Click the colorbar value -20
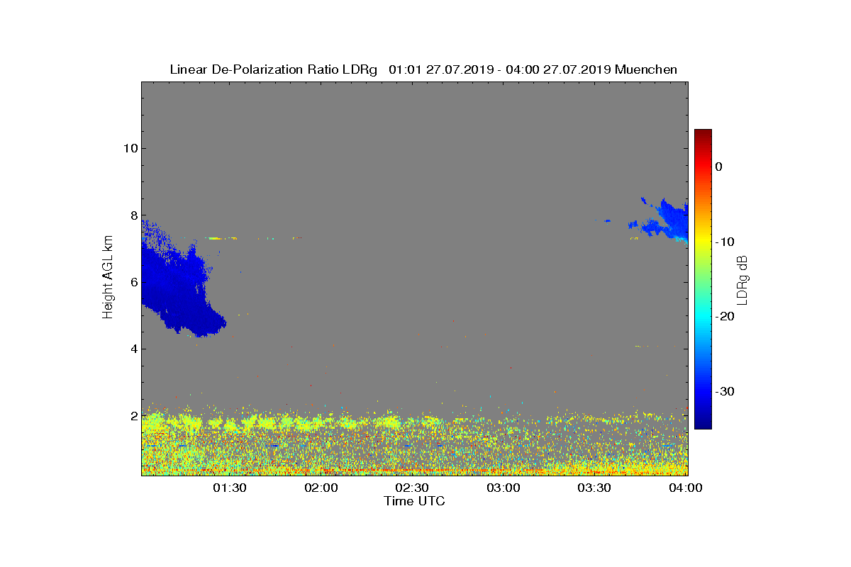This screenshot has height=567, width=851. click(724, 317)
